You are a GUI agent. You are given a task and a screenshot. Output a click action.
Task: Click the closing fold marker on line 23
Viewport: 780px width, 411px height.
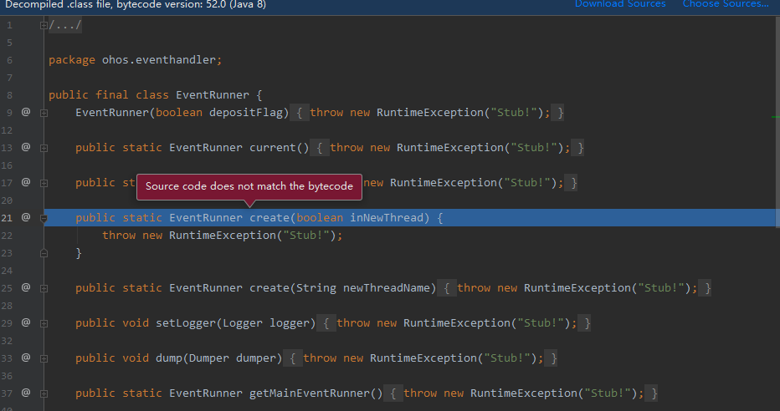[x=44, y=252]
